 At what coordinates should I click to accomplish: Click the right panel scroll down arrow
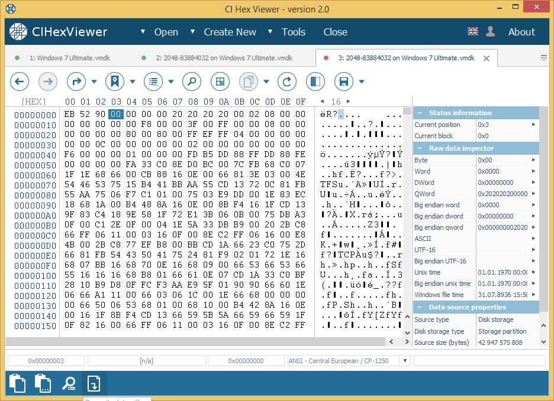point(544,342)
